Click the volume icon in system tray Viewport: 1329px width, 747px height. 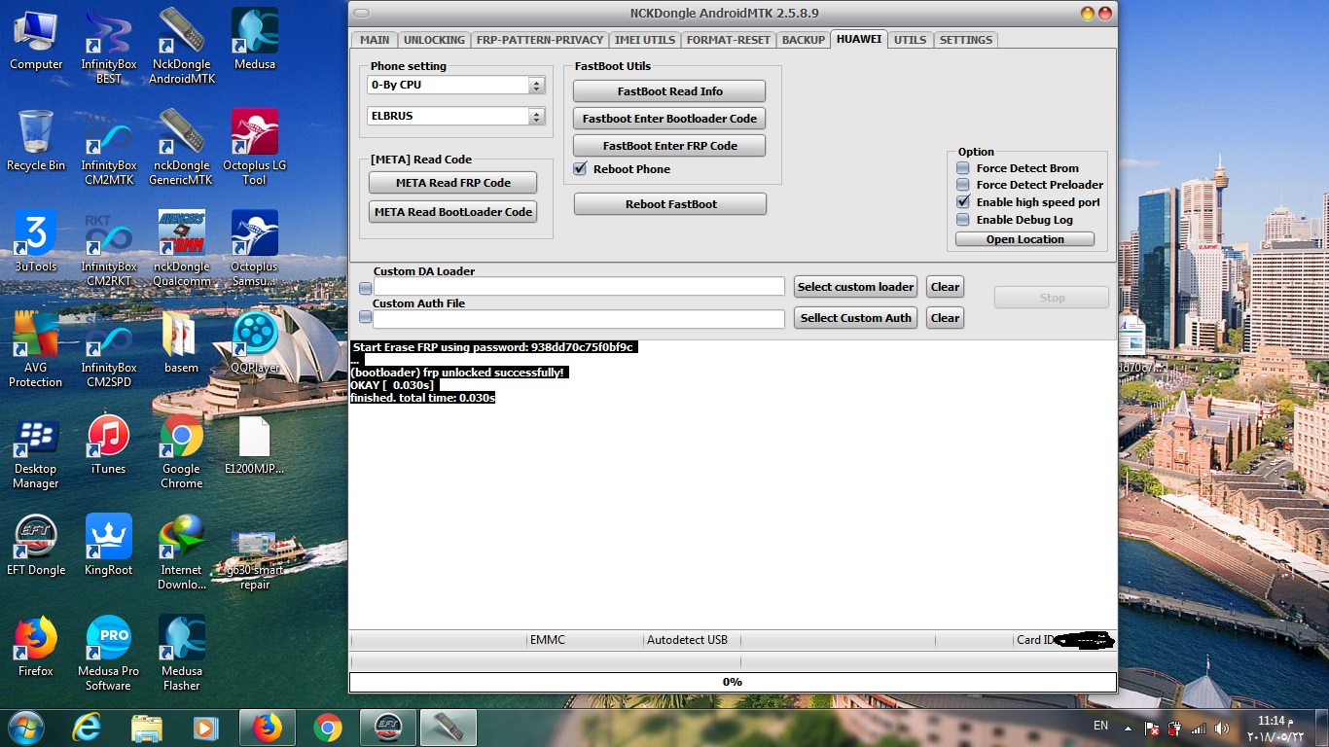[x=1222, y=729]
